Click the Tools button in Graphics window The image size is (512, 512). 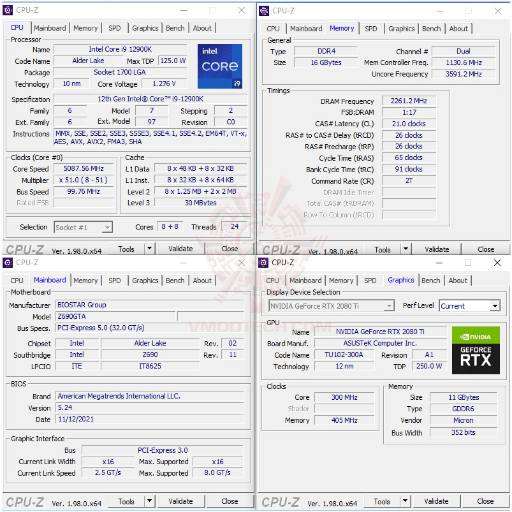(x=383, y=501)
